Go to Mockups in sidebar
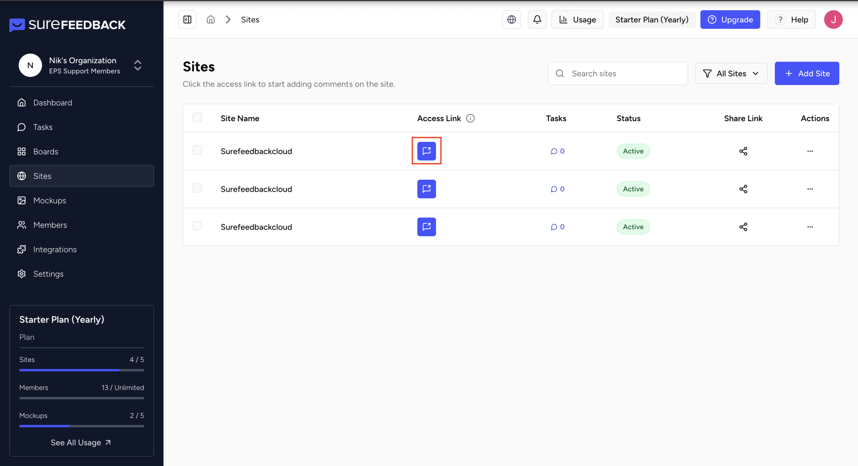858x466 pixels. point(50,200)
